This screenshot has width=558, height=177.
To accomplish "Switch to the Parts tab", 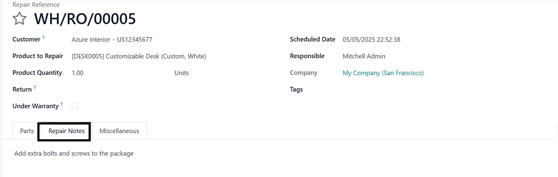I will tap(27, 131).
